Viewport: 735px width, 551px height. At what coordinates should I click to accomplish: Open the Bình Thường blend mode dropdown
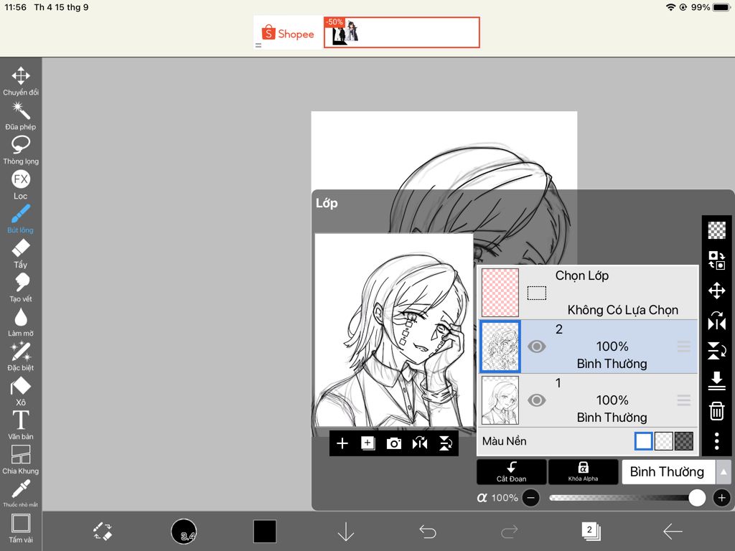[668, 472]
